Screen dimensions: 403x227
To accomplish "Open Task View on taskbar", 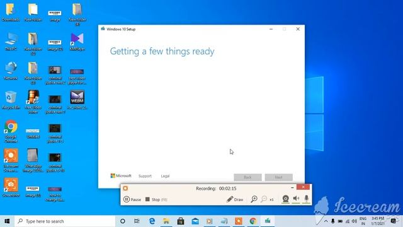I will point(137,221).
